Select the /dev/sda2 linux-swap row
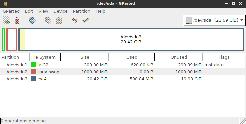Viewport: 246px width, 124px height. click(123, 72)
